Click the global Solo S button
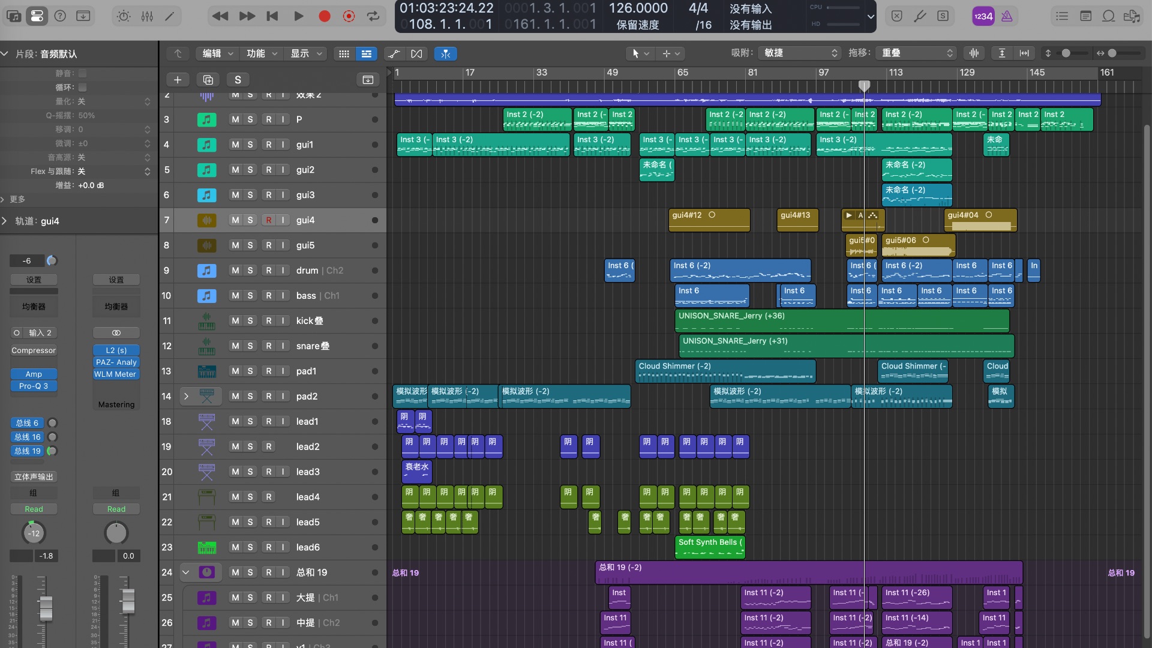Screen dimensions: 1152x648 click(x=238, y=79)
